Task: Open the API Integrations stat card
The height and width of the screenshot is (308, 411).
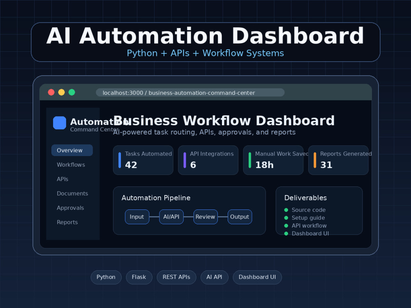Action: click(208, 160)
